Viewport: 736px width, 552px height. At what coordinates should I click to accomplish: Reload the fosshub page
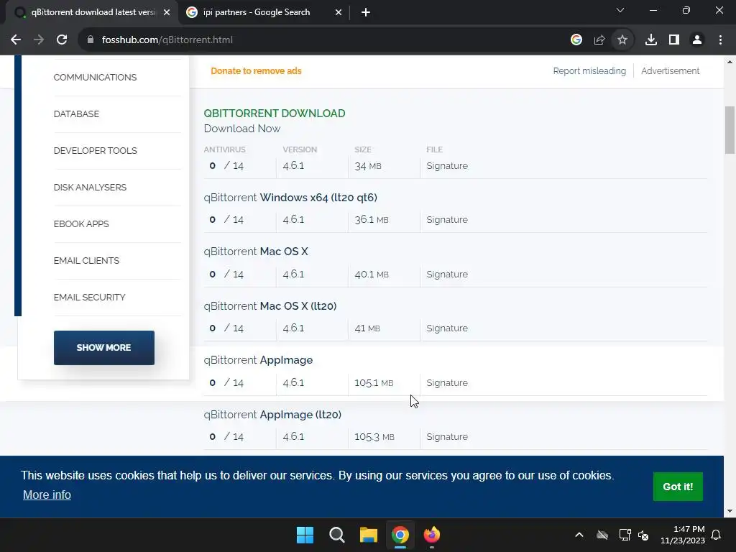[x=62, y=40]
